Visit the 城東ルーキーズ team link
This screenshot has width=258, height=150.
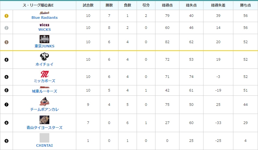pos(44,91)
